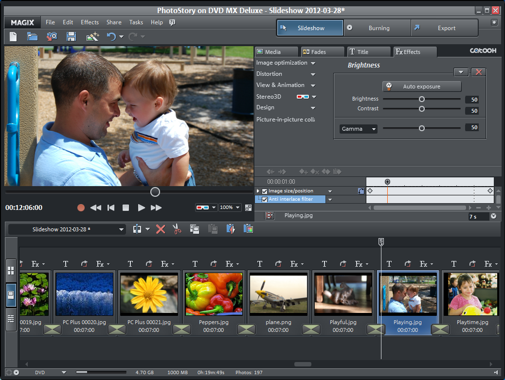Save the project with the floppy disk icon

coord(71,36)
